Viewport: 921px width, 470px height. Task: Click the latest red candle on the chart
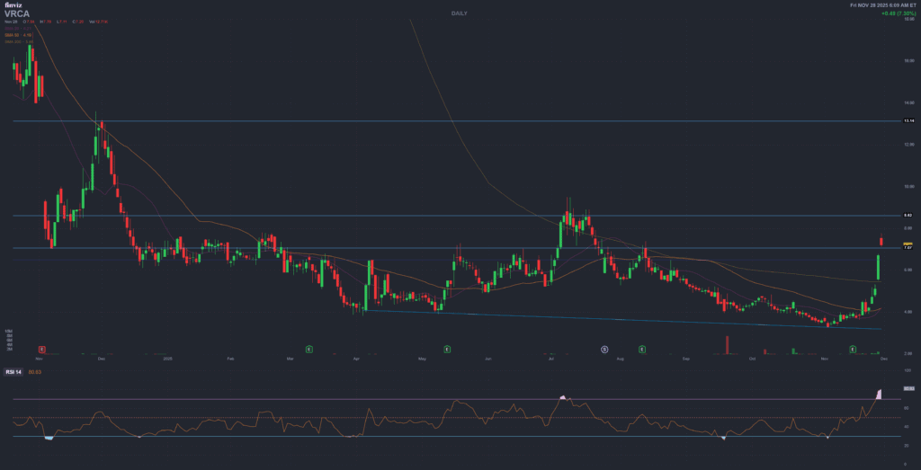[881, 241]
